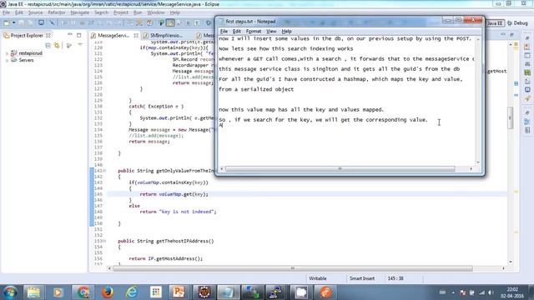Click the 'Writable' status bar entry

317,278
